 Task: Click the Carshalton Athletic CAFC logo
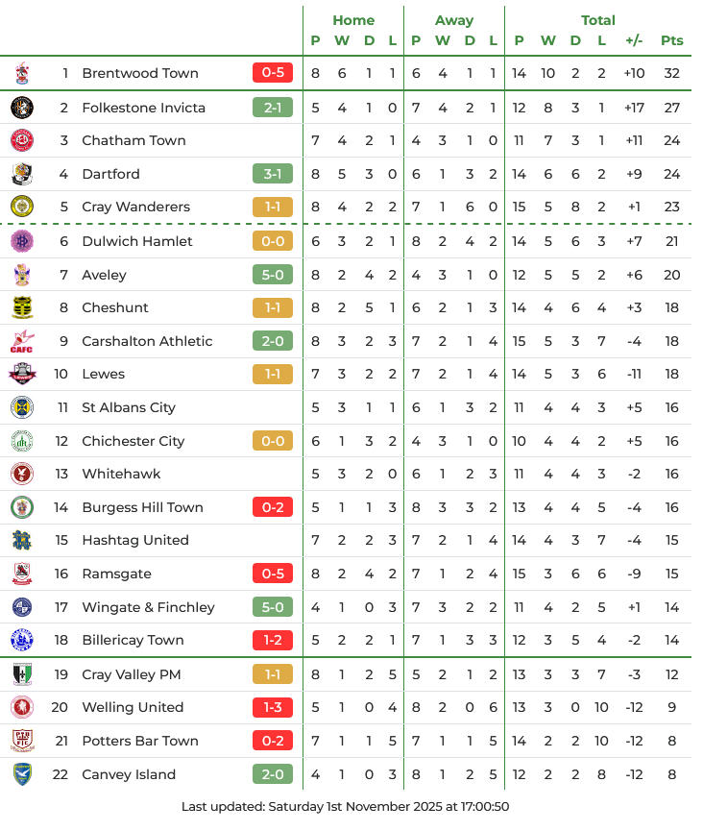pos(22,341)
